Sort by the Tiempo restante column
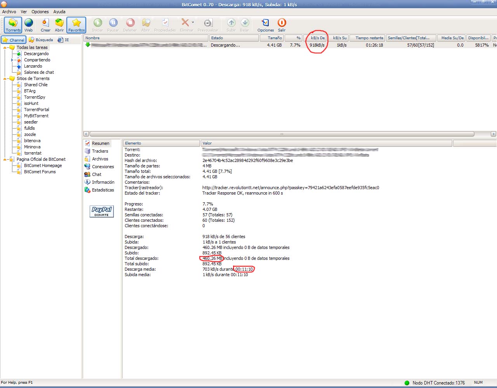The image size is (497, 388). click(367, 38)
